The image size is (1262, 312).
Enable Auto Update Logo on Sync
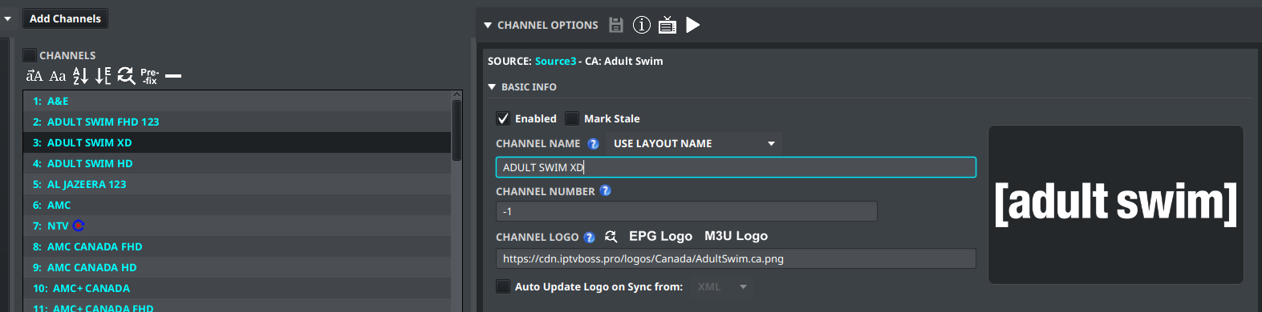[x=503, y=286]
